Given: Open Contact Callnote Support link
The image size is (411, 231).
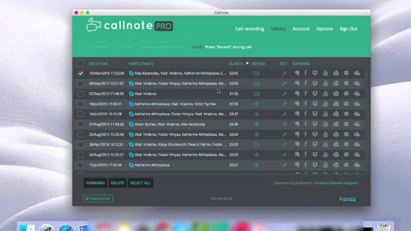Looking at the screenshot, I should point(336,183).
